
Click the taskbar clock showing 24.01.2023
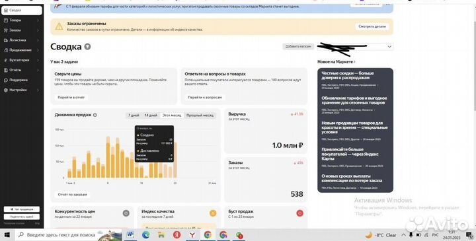452,235
